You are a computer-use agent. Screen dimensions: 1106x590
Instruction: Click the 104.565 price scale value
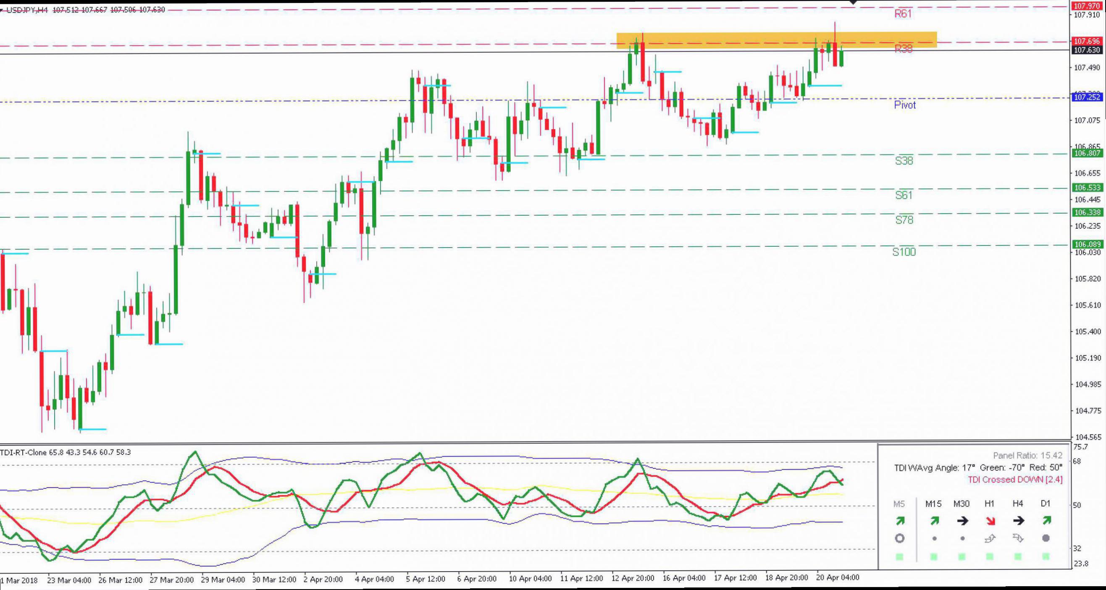(1088, 437)
